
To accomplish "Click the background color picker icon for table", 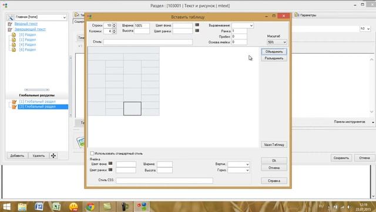I will click(x=197, y=25).
